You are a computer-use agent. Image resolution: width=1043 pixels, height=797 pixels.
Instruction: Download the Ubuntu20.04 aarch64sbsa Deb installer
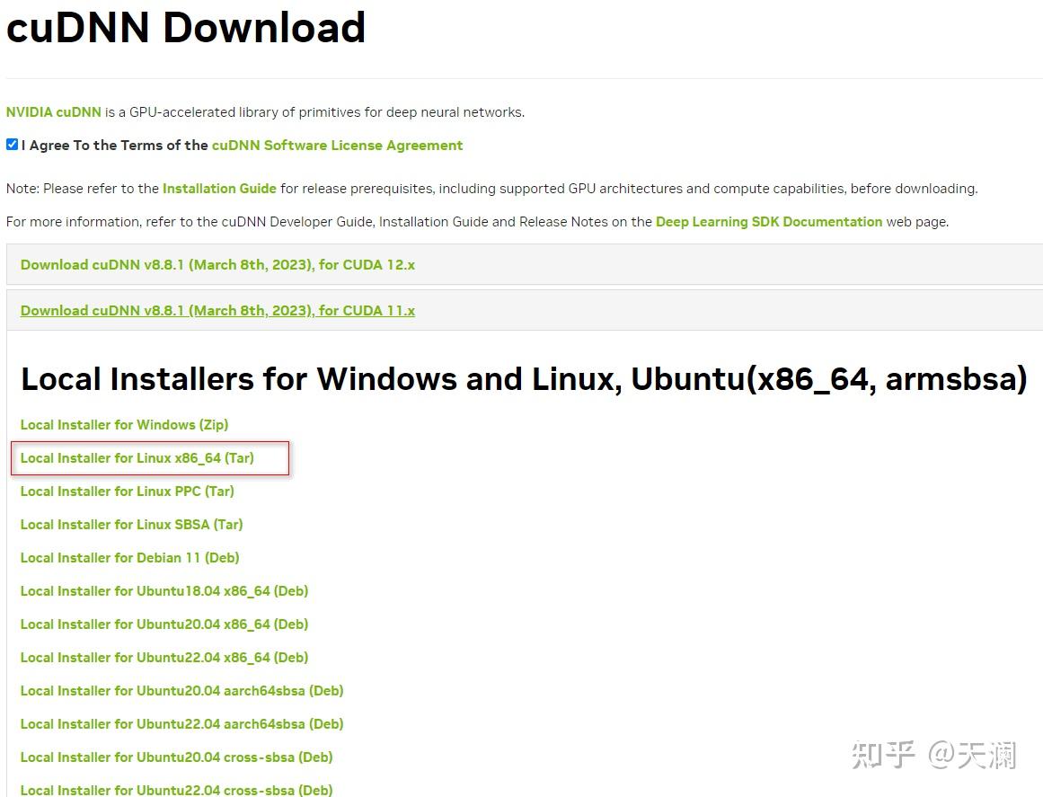point(181,690)
